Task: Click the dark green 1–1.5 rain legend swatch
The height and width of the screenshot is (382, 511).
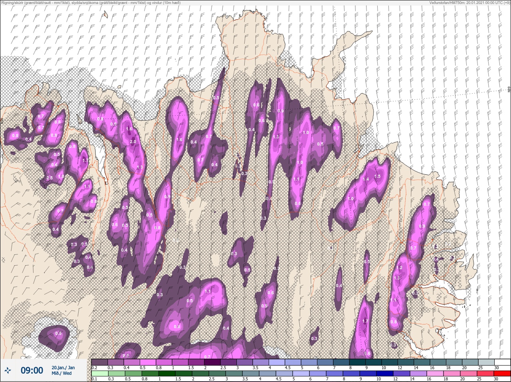Action: tap(167, 374)
